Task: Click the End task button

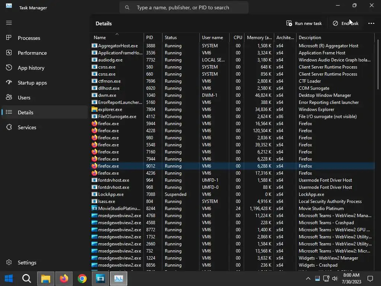Action: point(346,23)
